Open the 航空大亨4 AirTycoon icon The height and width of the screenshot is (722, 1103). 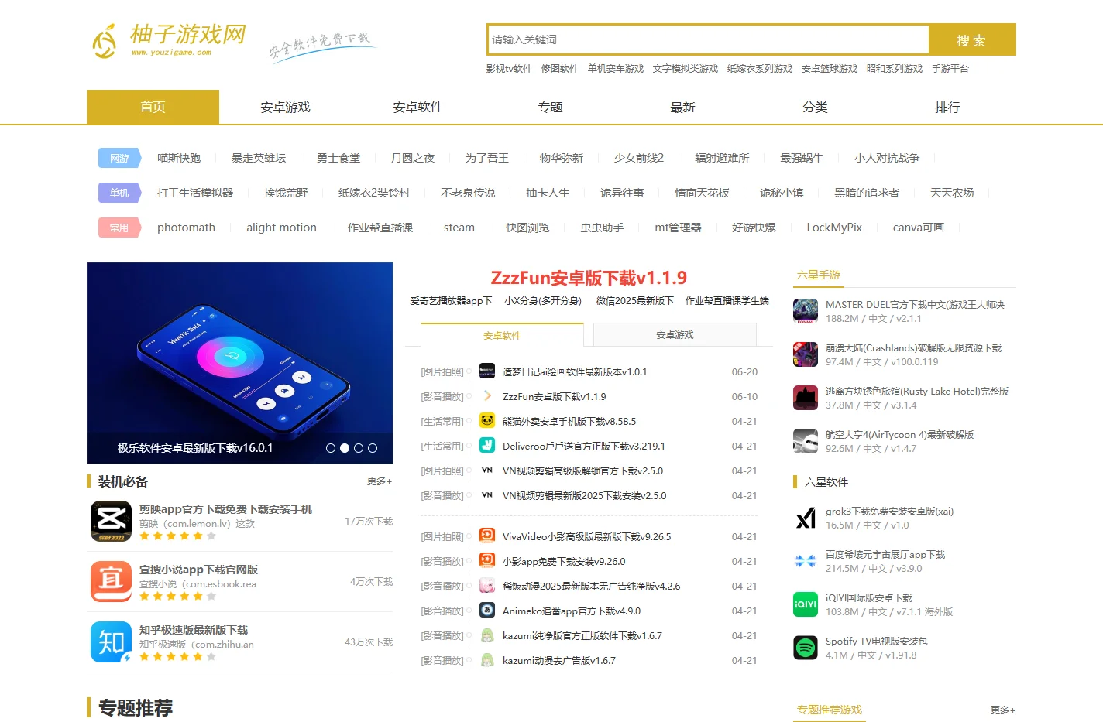[x=806, y=441]
